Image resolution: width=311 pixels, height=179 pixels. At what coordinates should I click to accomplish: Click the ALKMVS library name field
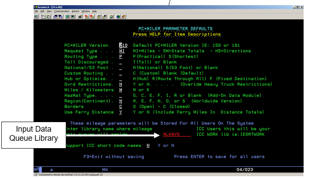[176, 134]
